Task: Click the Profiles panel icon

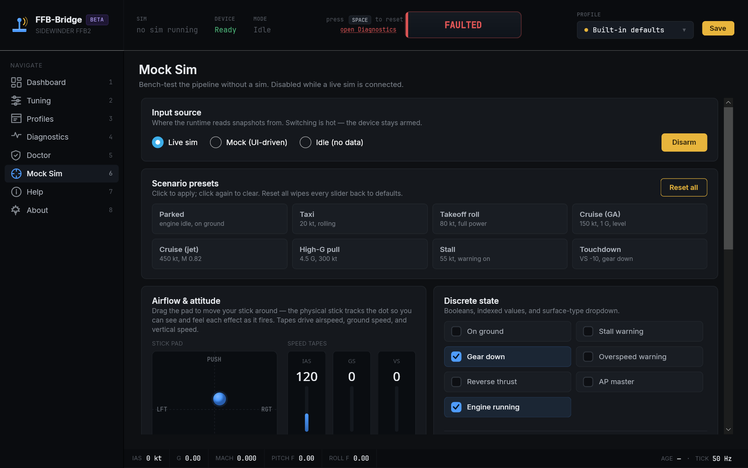Action: pos(16,119)
